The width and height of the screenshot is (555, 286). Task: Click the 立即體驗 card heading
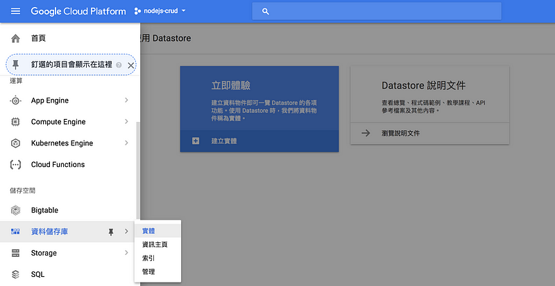click(x=231, y=86)
